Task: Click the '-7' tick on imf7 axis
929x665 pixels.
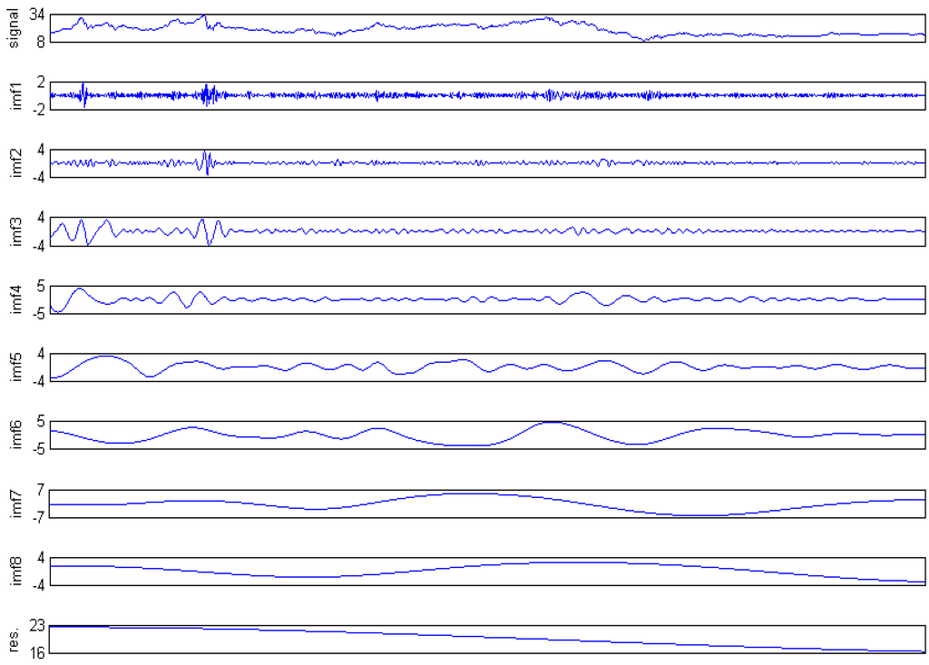Action: pos(38,517)
